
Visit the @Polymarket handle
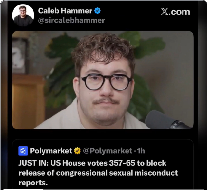pyautogui.click(x=108, y=151)
